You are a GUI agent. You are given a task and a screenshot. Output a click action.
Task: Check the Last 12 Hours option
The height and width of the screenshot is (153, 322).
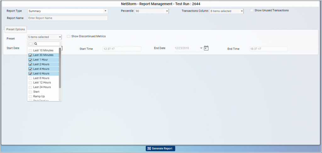tap(31, 83)
